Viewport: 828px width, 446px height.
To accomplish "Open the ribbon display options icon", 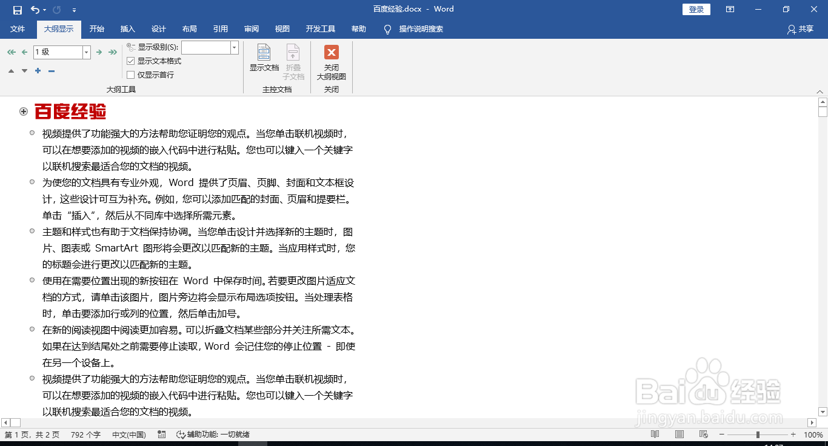I will pos(730,9).
